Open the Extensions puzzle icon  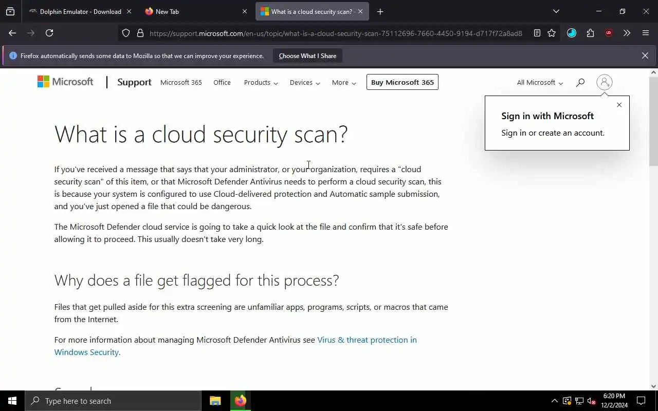tap(590, 33)
